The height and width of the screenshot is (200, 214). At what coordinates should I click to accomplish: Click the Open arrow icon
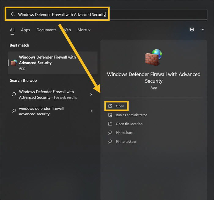coord(110,106)
